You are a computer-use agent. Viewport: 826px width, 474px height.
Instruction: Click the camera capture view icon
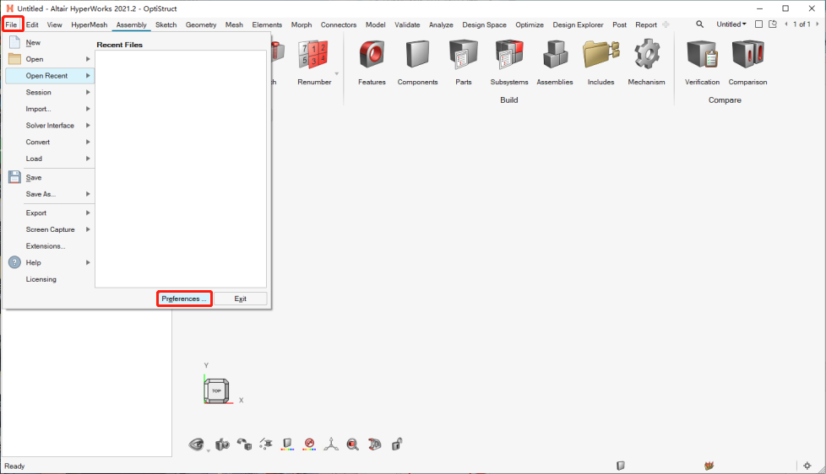point(222,444)
